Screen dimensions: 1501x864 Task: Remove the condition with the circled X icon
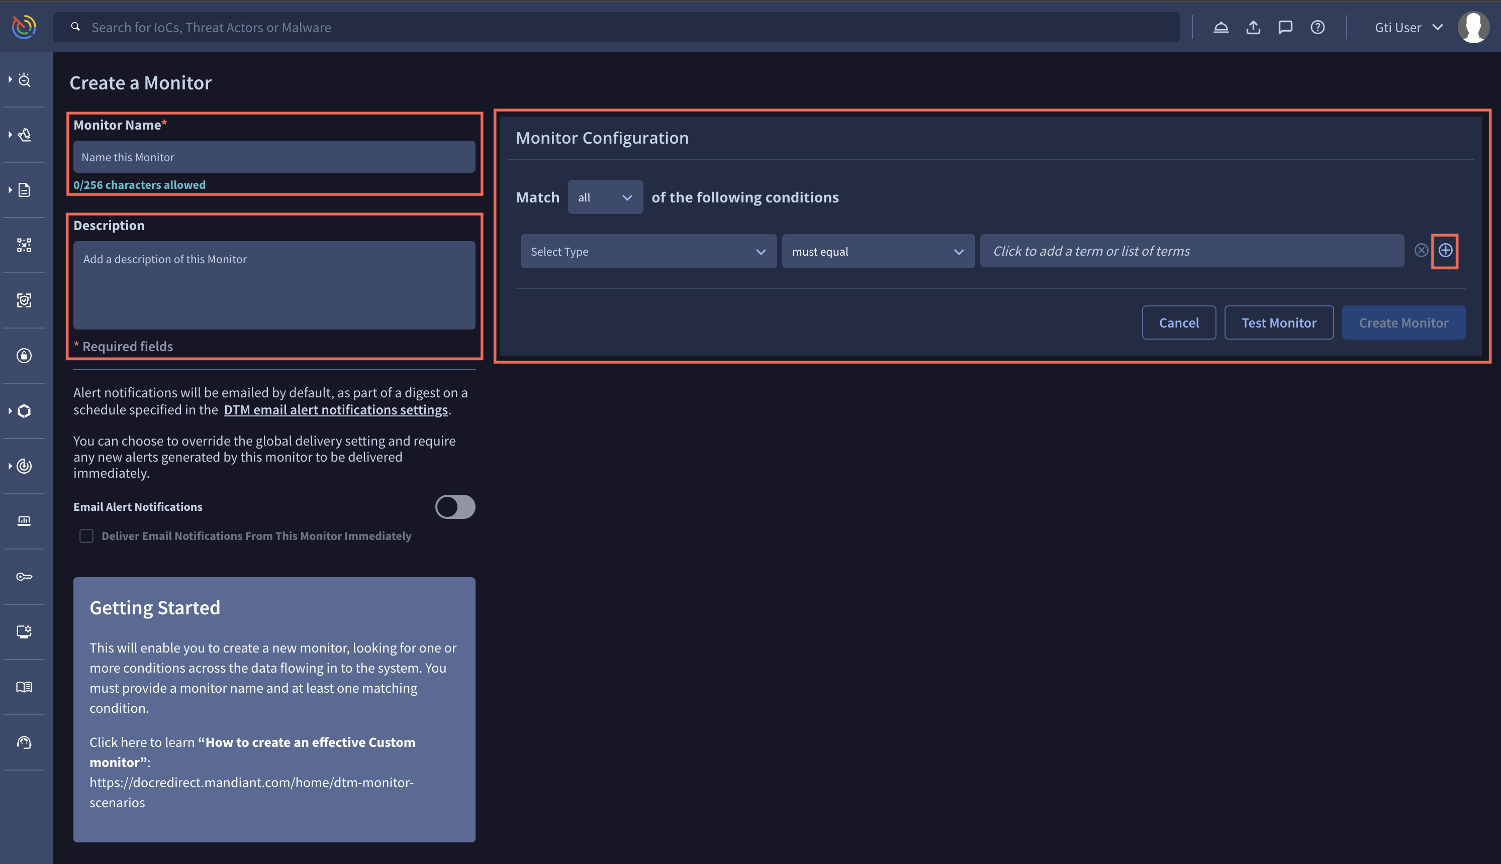[x=1421, y=251]
